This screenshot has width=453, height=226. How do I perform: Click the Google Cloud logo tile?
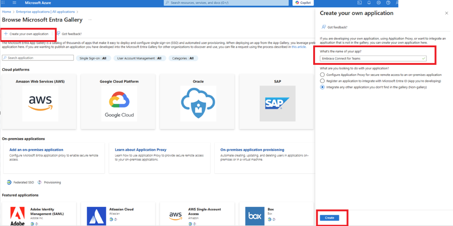(119, 103)
